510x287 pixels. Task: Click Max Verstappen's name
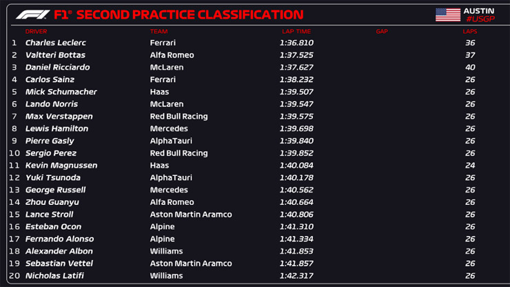(59, 117)
